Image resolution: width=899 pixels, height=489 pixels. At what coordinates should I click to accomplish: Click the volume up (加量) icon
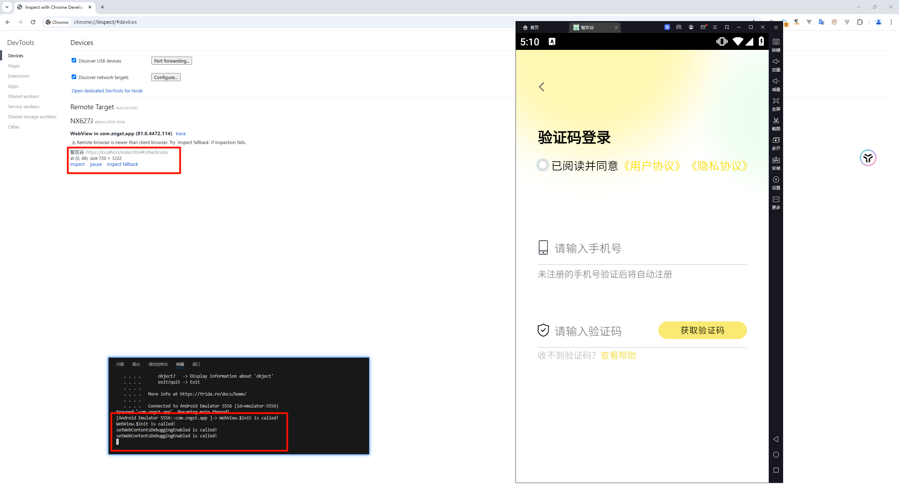click(776, 61)
